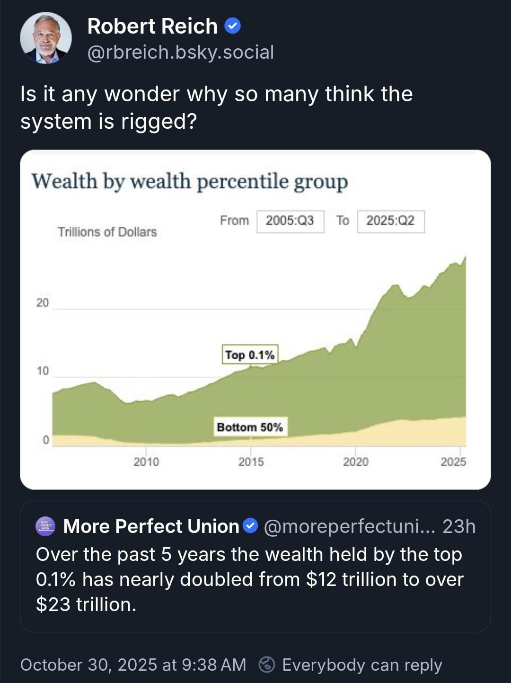The image size is (511, 683).
Task: Click Robert Reich's profile avatar
Action: click(x=46, y=38)
